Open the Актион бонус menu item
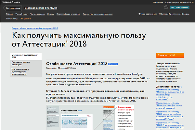Viewport: 195px width, 130px height. click(12, 18)
